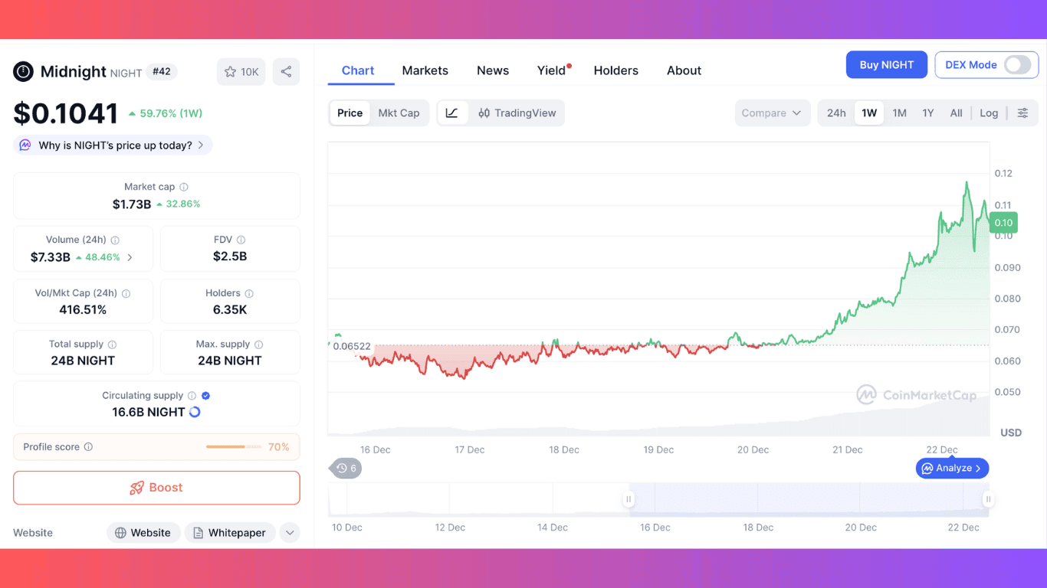Click the circulating supply progress ring
This screenshot has height=588, width=1047.
click(195, 412)
